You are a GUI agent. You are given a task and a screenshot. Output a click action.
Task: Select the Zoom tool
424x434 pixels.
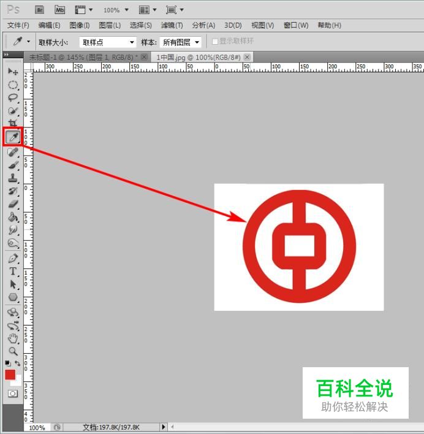coord(13,351)
